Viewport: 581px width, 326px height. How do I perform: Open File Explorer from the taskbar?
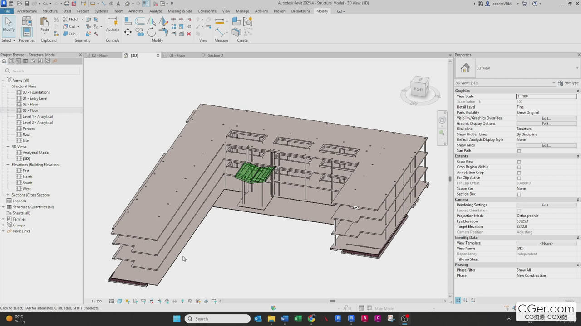pos(271,319)
